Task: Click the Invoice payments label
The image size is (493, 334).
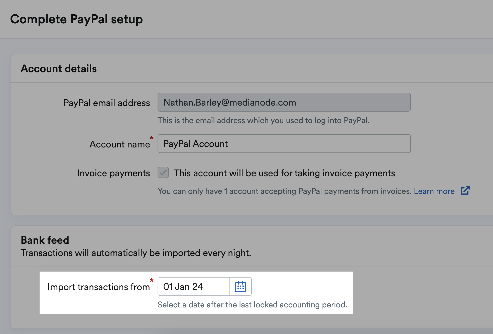Action: pyautogui.click(x=113, y=173)
